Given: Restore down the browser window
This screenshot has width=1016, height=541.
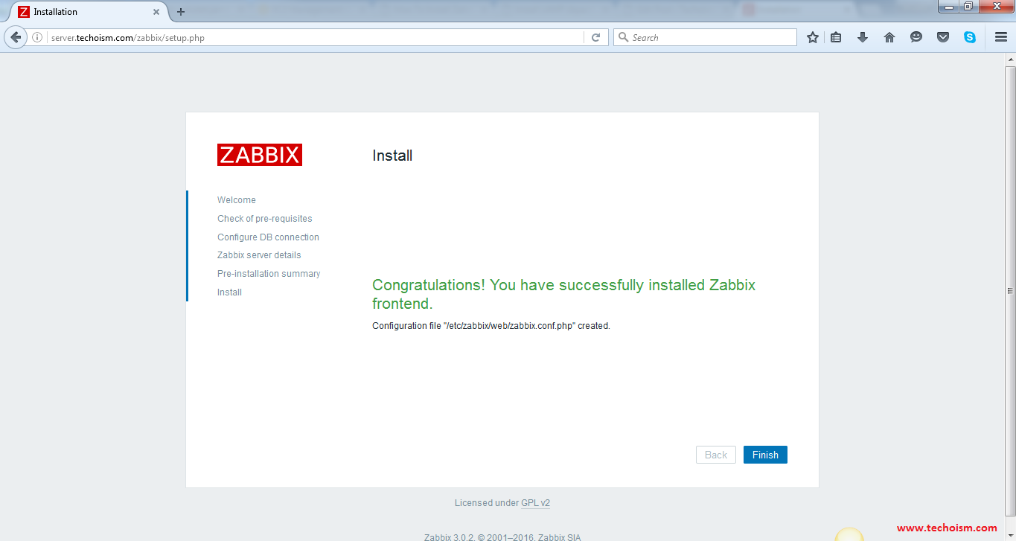Looking at the screenshot, I should coord(968,6).
